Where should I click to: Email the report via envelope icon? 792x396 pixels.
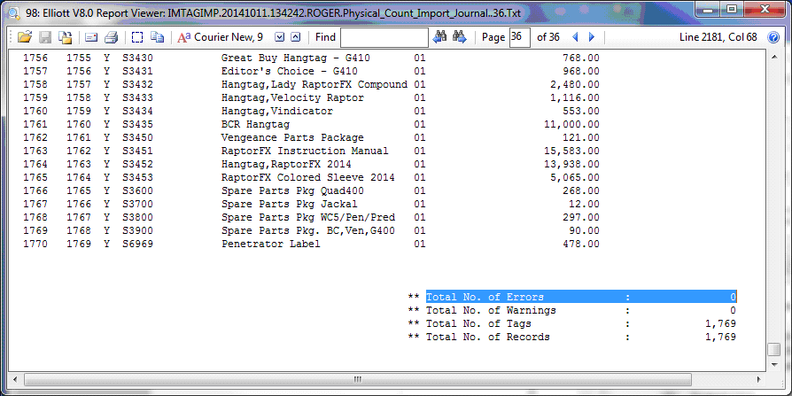[x=91, y=37]
